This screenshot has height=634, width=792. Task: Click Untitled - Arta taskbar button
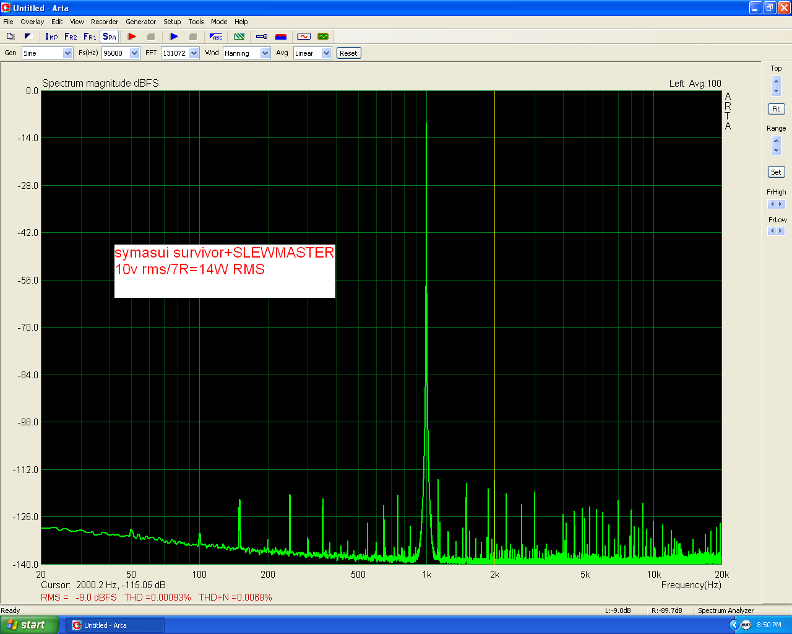coord(115,625)
